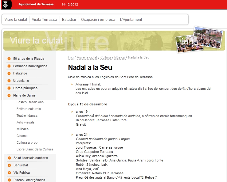227x182 pixels.
Task: Click the photo collage in the banner
Action: click(199, 39)
